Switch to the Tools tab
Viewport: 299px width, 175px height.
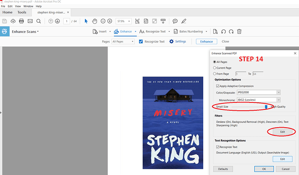(x=22, y=13)
